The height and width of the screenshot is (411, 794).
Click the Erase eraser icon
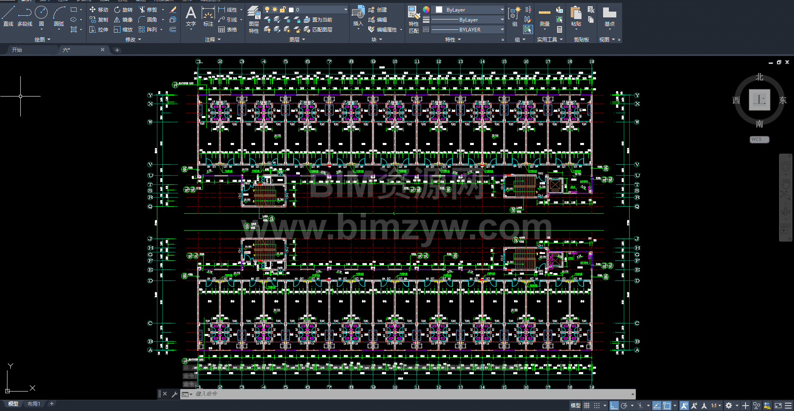point(173,10)
